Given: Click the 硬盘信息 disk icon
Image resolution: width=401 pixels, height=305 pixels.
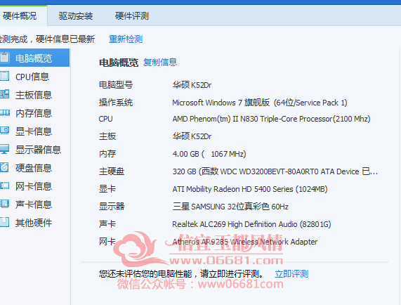Looking at the screenshot, I should coord(5,167).
